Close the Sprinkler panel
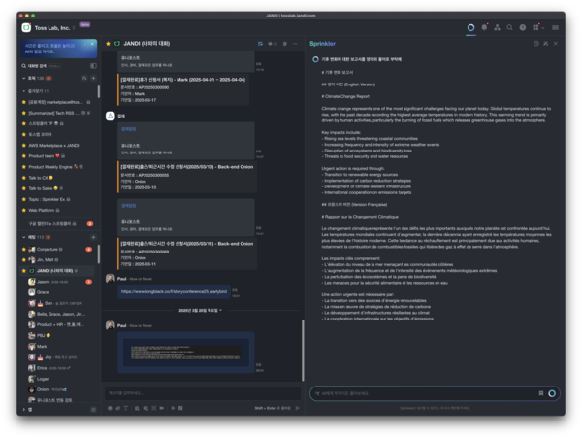 point(556,44)
